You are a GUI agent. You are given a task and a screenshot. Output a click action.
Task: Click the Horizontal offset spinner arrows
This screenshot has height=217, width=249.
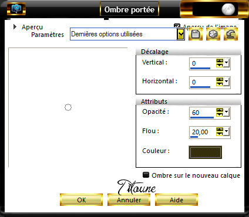(x=220, y=82)
